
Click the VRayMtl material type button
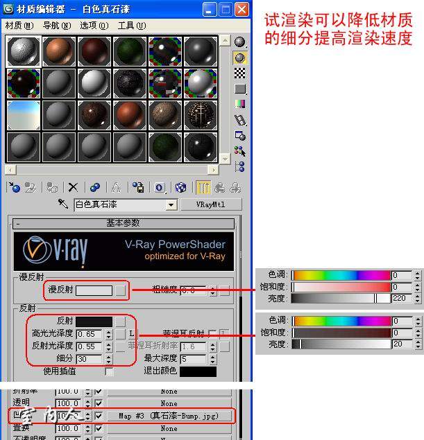point(211,204)
